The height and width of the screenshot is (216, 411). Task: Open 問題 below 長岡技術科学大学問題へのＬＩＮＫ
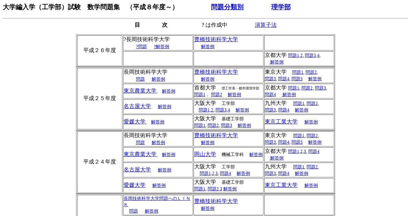[134, 211]
